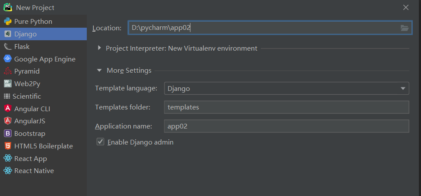Choose Bootstrap from project list
The width and height of the screenshot is (421, 196).
pyautogui.click(x=25, y=134)
